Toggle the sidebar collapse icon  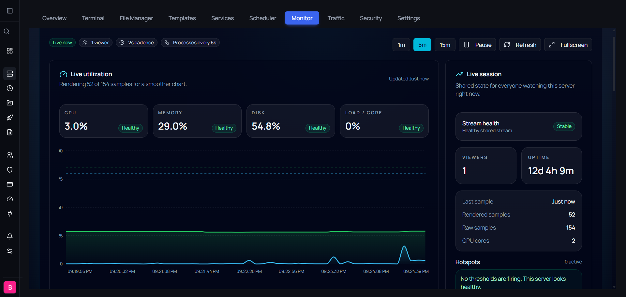(10, 11)
